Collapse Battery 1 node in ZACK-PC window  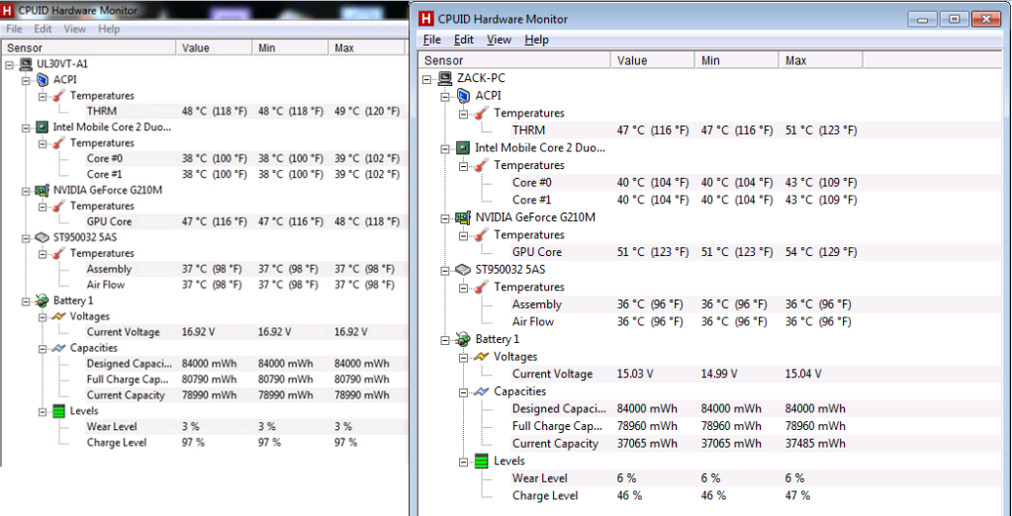(445, 339)
